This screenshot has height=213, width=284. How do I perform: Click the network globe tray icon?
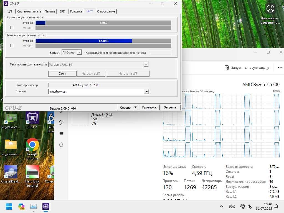click(242, 206)
